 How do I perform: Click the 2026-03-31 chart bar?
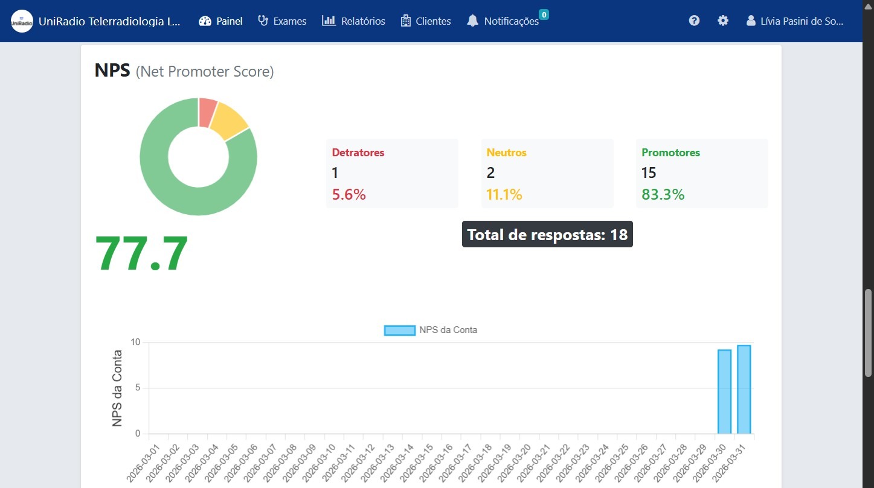pos(744,390)
